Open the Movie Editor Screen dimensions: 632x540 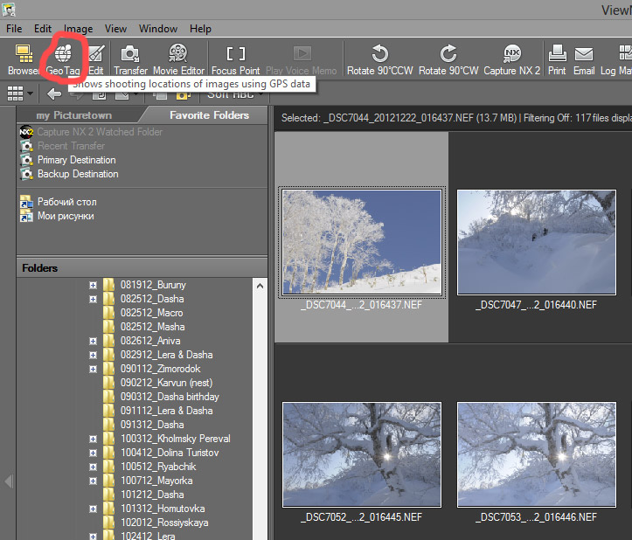tap(178, 59)
